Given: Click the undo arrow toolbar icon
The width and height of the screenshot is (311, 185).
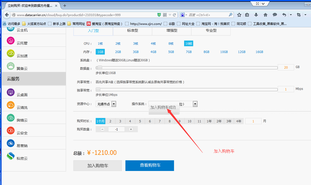Looking at the screenshot, I should [284, 15].
